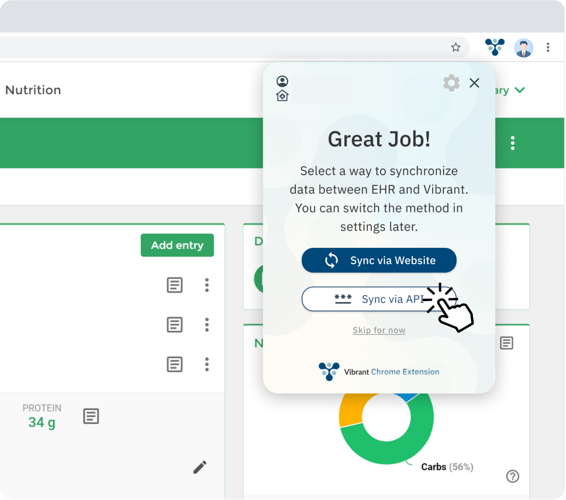
Task: Open Chrome's three-dot menu
Action: 548,47
